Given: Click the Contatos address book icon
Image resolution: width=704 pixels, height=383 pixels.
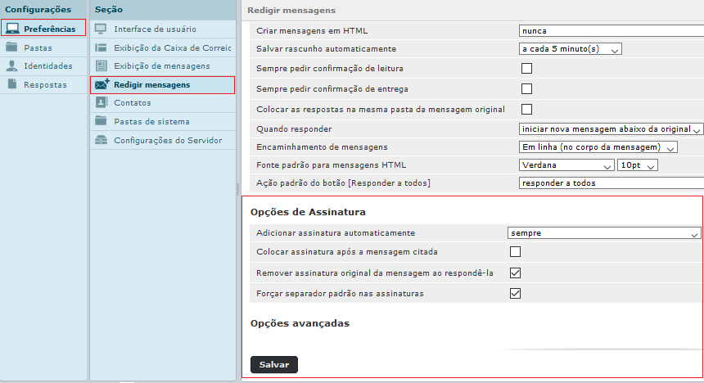Looking at the screenshot, I should (102, 103).
